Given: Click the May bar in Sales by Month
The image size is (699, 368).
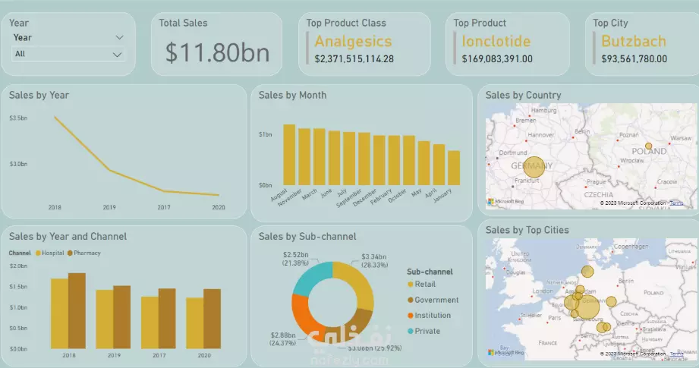Looking at the screenshot, I should click(424, 163).
